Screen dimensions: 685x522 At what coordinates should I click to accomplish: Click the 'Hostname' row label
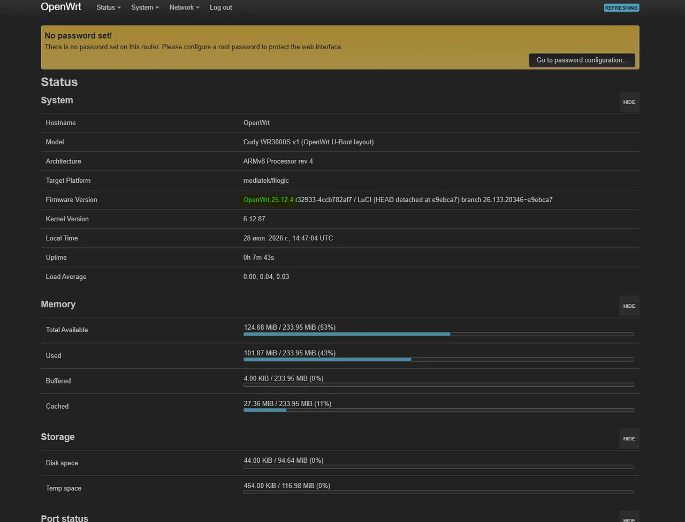tap(61, 123)
